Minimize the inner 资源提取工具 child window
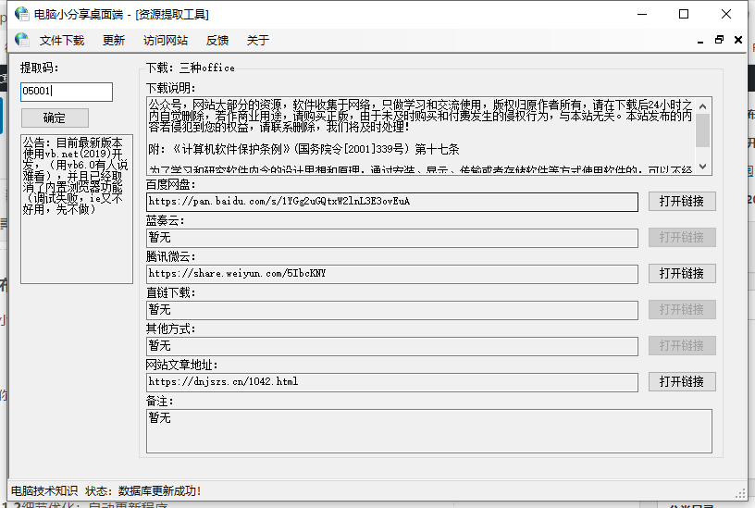Viewport: 755px width, 508px height. coord(700,41)
